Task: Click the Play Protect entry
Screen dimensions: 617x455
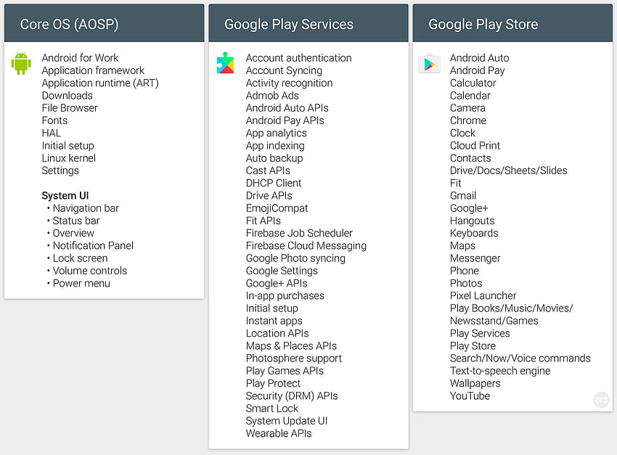Action: [273, 383]
